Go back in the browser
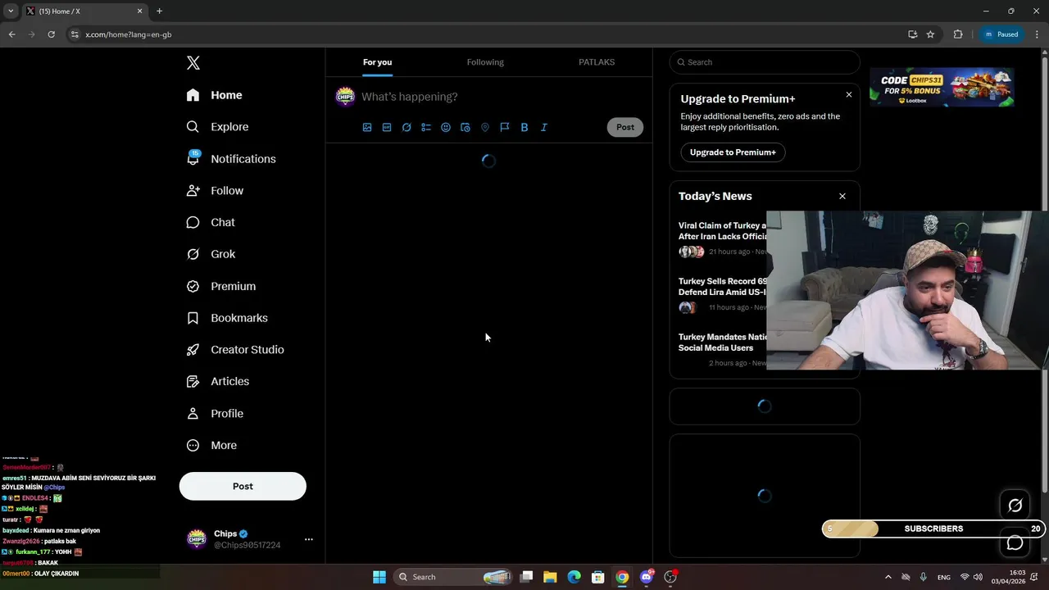1049x590 pixels. pos(11,34)
